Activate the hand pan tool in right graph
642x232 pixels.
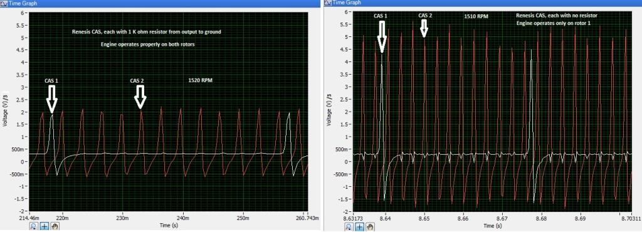point(370,226)
